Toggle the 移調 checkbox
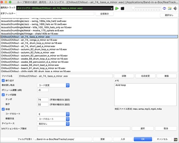 point(3,109)
